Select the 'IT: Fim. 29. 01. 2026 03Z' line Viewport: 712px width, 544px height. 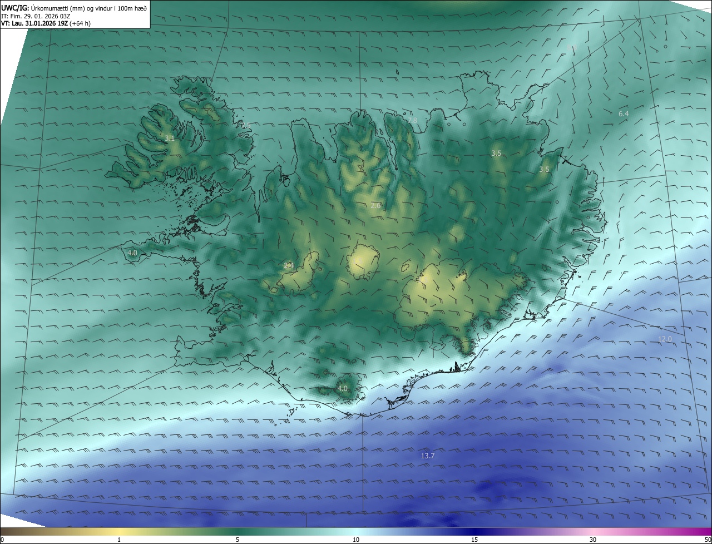pyautogui.click(x=36, y=16)
